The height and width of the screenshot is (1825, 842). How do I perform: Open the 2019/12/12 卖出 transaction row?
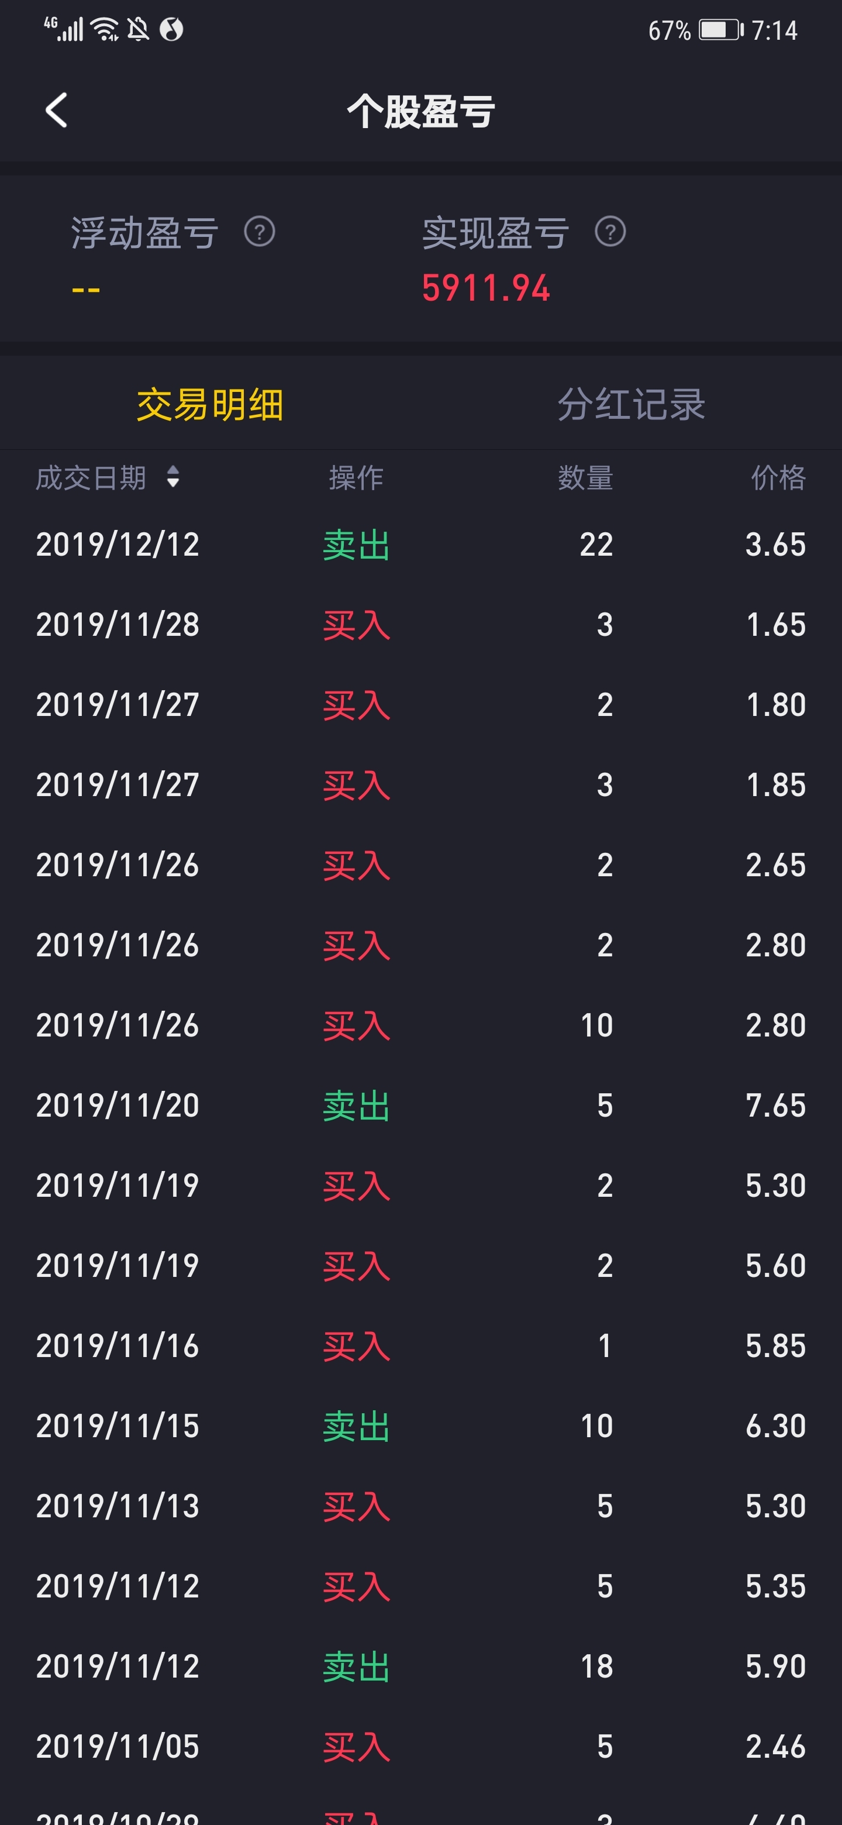coord(420,545)
